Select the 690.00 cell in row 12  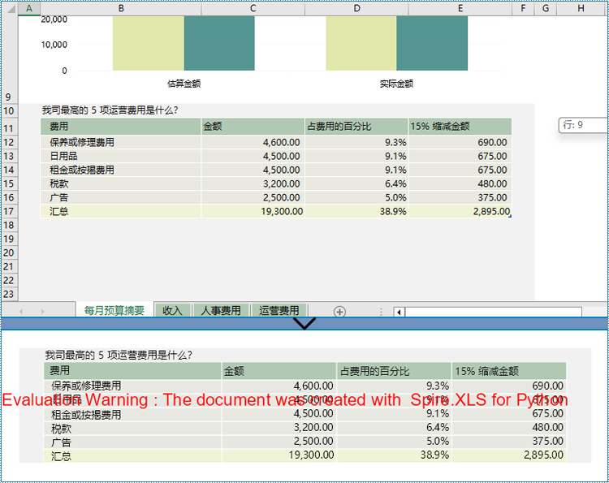tap(460, 142)
